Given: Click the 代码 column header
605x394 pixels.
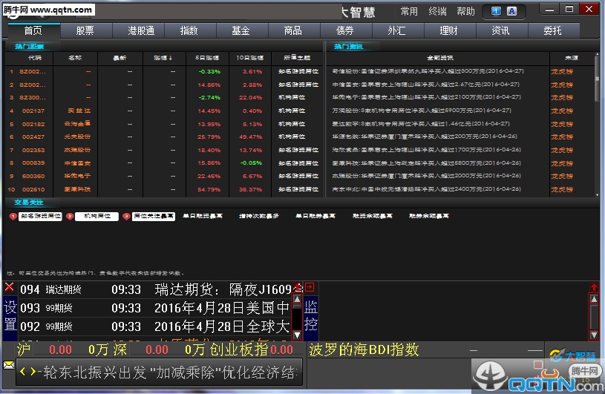Looking at the screenshot, I should coord(35,58).
